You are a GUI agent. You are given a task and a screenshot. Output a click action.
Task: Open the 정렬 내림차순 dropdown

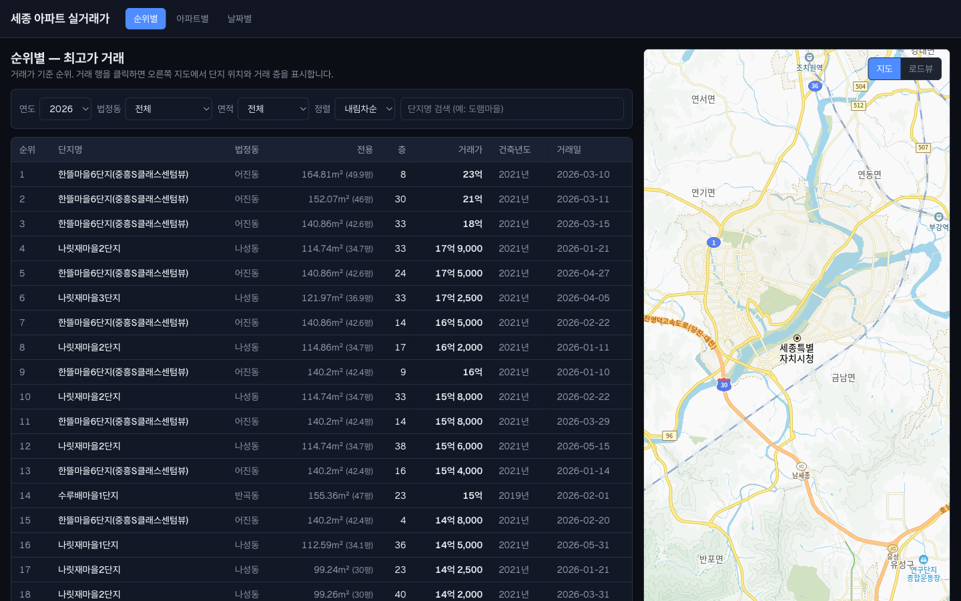[365, 109]
